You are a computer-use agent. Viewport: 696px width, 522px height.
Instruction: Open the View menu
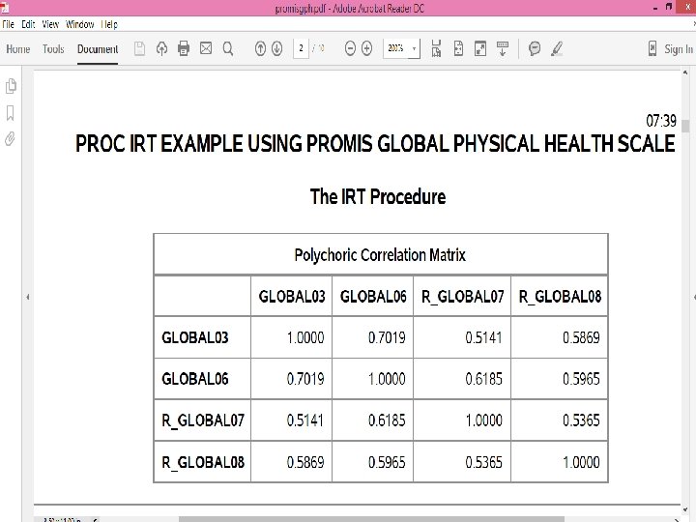pos(50,24)
